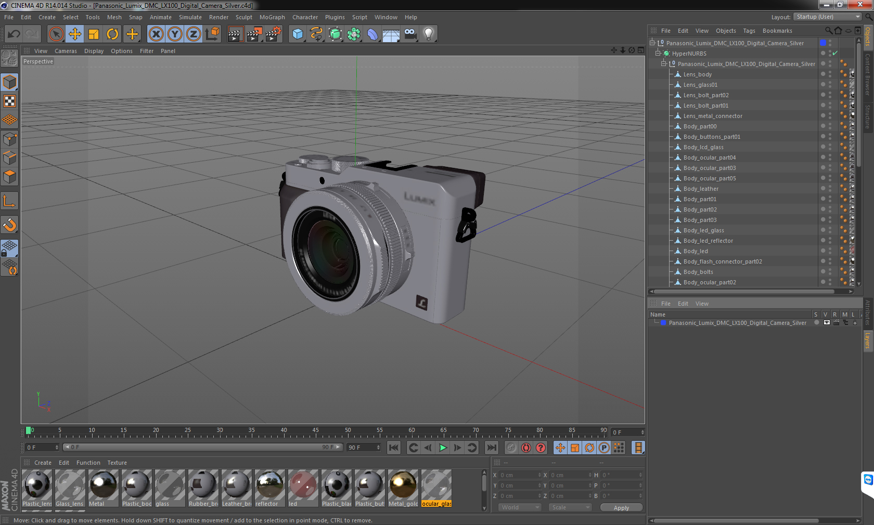
Task: Collapse the HyperNURBS tree node
Action: tap(658, 54)
